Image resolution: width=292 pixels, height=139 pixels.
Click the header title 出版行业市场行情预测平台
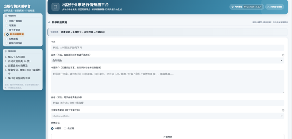click(x=85, y=5)
